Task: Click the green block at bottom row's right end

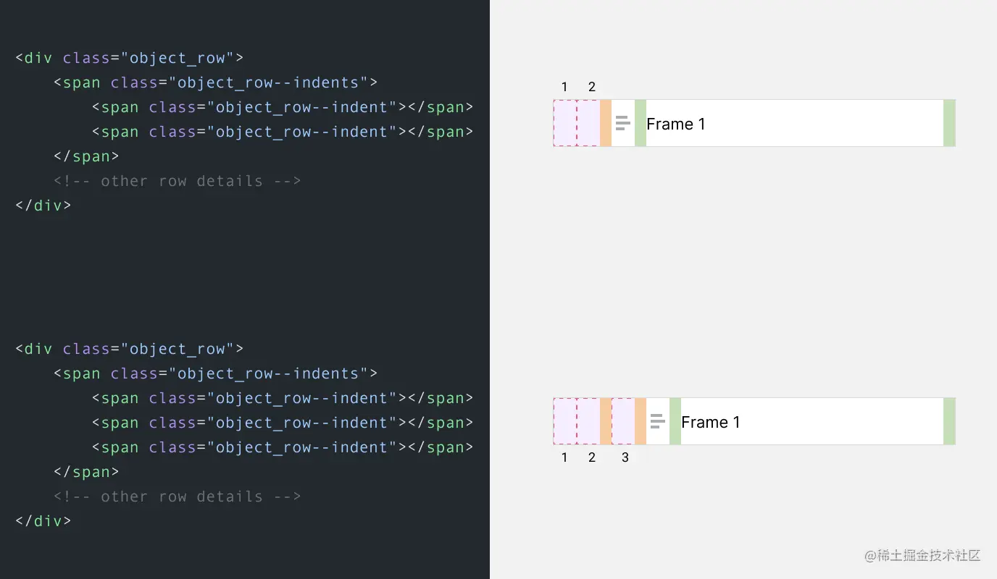Action: 949,421
